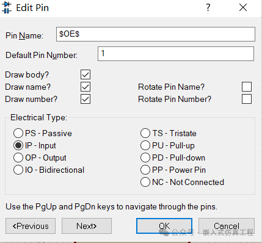This screenshot has width=262, height=243.
Task: Choose NC - Not Connected option
Action: (145, 182)
